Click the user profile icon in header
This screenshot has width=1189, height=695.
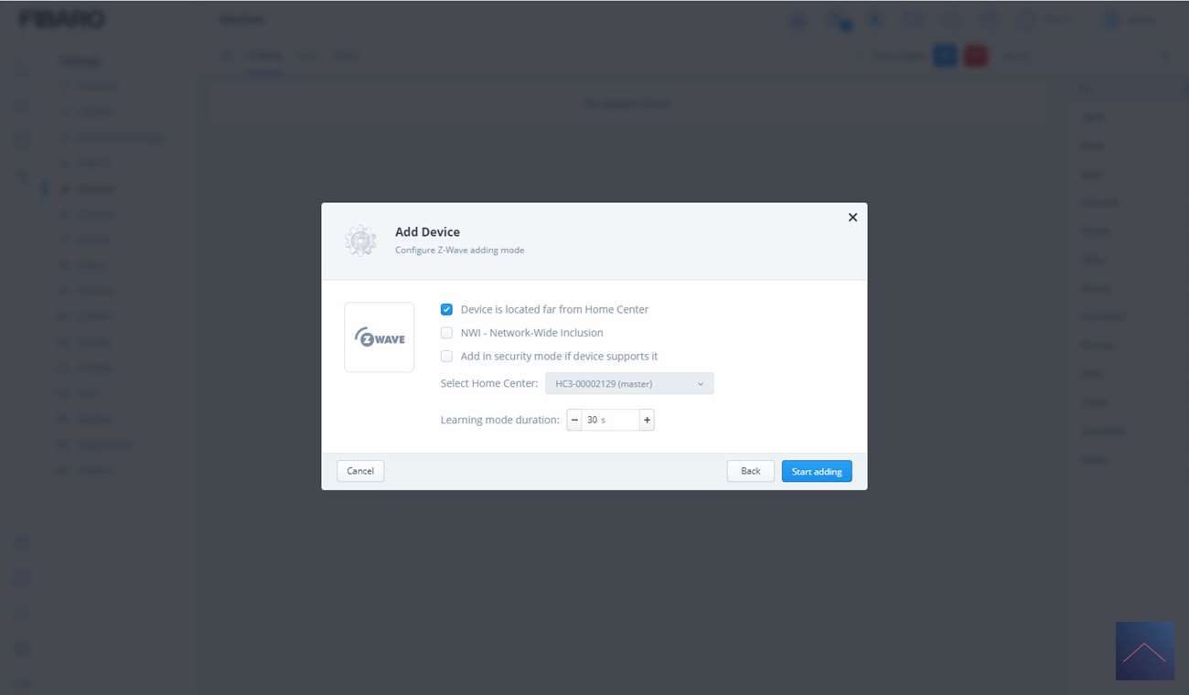tap(1111, 20)
